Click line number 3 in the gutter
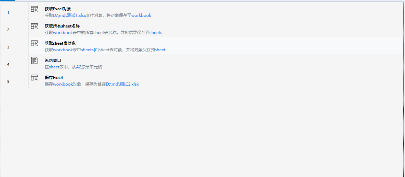405x177 pixels. (8, 47)
